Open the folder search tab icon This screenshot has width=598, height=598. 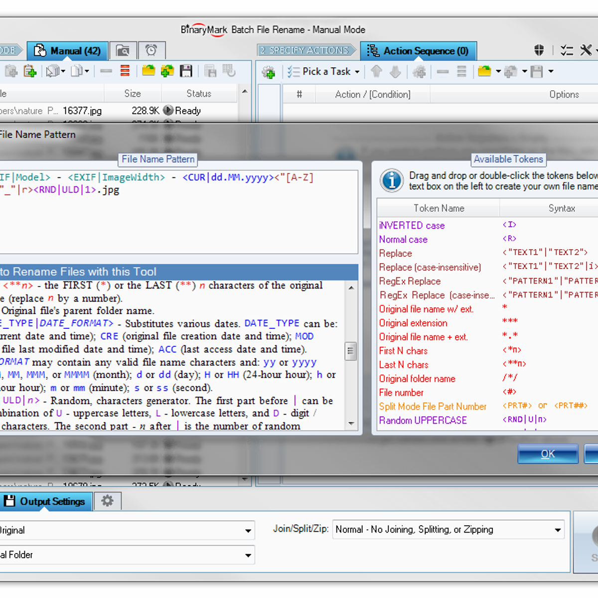coord(123,51)
